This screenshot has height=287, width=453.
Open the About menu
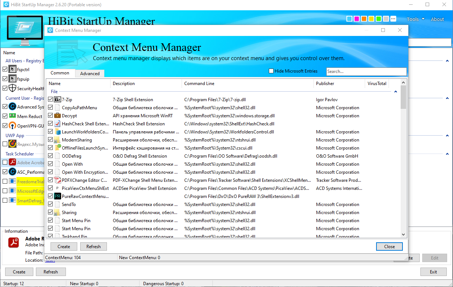click(x=437, y=19)
